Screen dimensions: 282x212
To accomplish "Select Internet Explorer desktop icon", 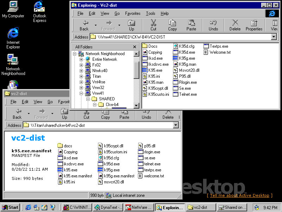I will point(13,38).
